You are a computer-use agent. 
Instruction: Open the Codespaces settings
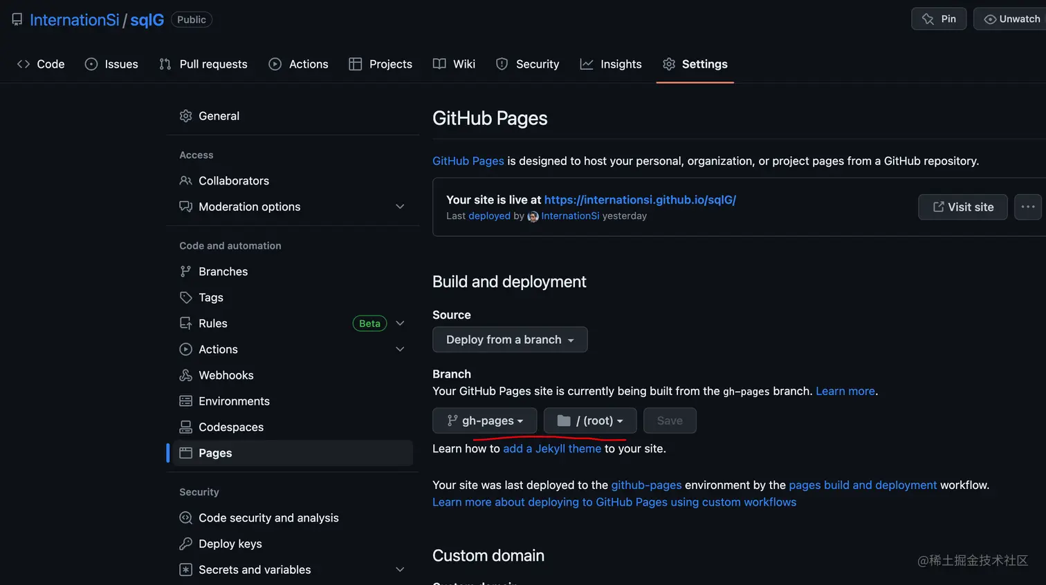(230, 427)
